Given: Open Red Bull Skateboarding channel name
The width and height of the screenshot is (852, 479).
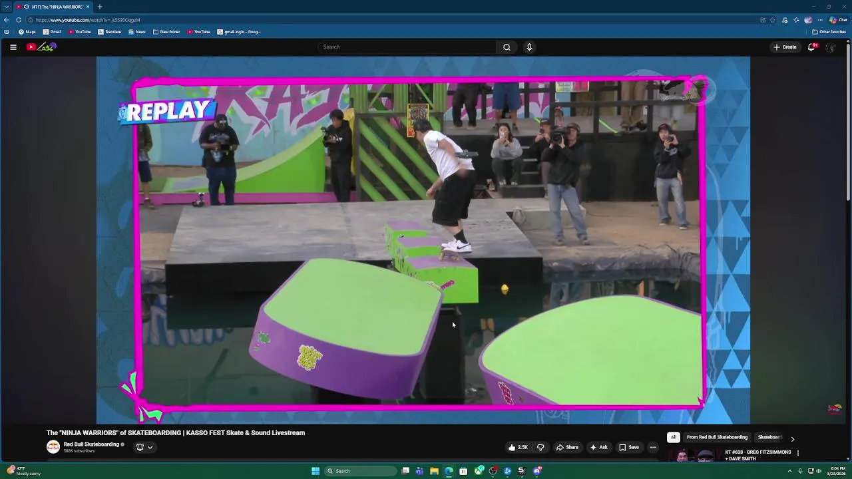Looking at the screenshot, I should [x=91, y=444].
